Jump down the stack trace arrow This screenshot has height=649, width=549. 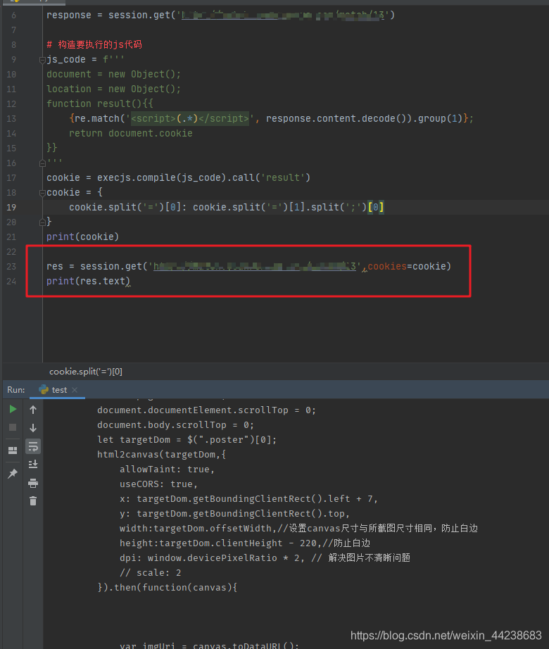pos(33,428)
